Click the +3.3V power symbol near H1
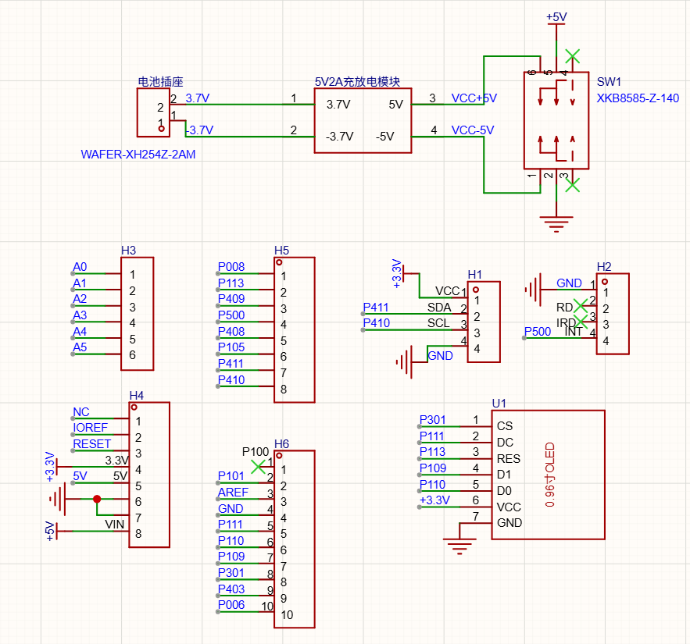This screenshot has width=690, height=644. (402, 273)
